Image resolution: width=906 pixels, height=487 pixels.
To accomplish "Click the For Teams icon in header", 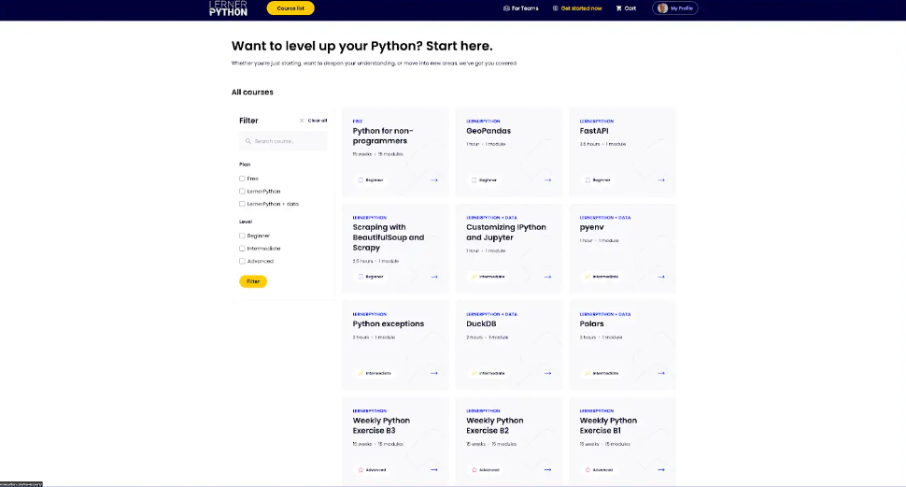I will coord(506,8).
